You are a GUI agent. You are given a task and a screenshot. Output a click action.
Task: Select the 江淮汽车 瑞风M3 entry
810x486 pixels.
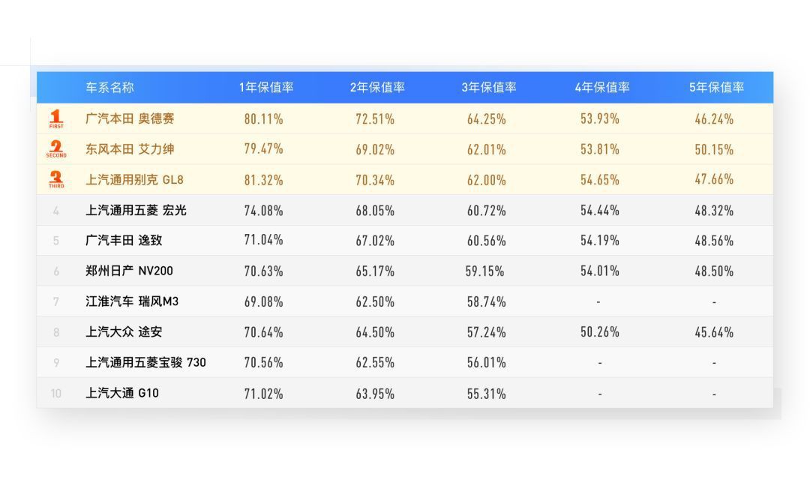click(132, 301)
